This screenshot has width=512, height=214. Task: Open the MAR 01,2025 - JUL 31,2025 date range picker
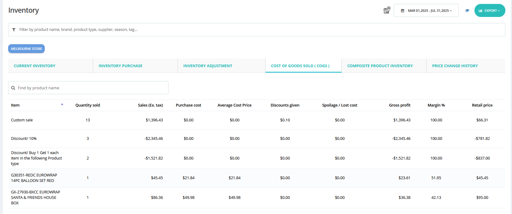(x=426, y=11)
